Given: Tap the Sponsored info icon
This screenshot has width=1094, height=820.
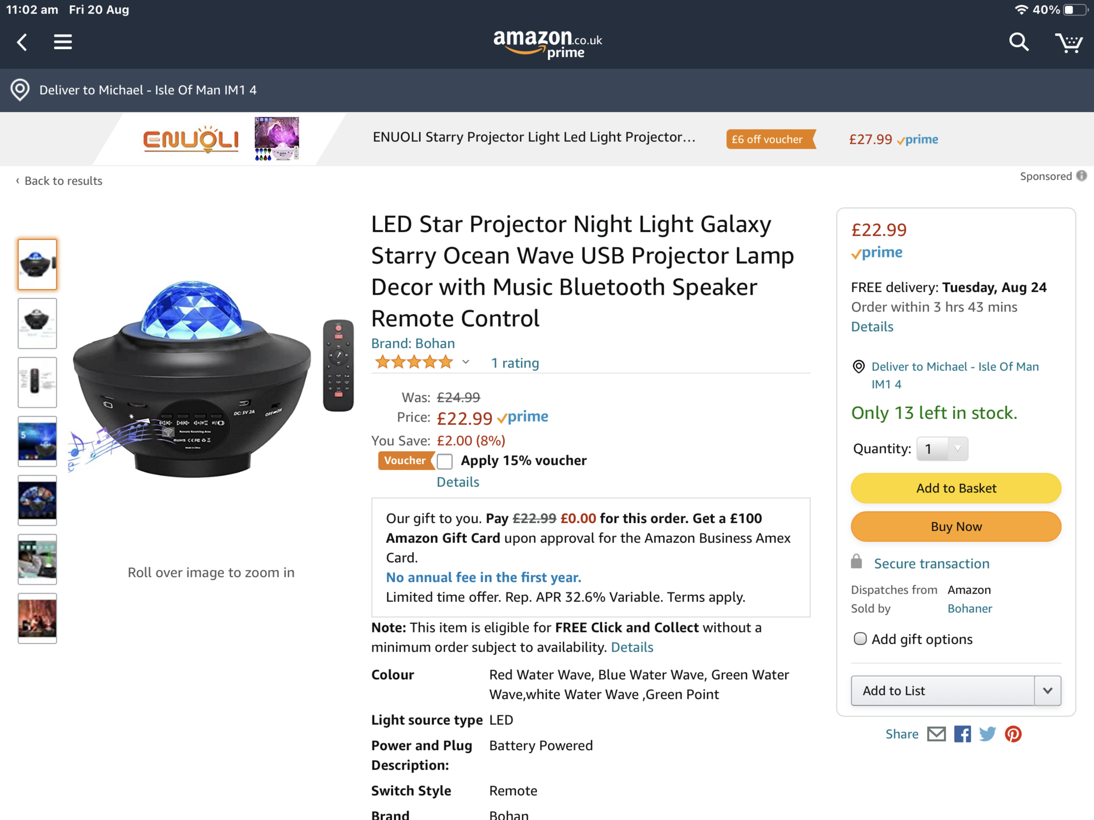Looking at the screenshot, I should pos(1081,176).
